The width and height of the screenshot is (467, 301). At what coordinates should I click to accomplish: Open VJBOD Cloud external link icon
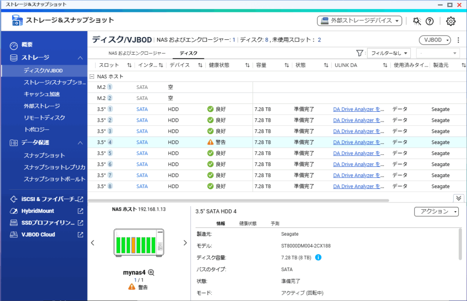[x=80, y=234]
